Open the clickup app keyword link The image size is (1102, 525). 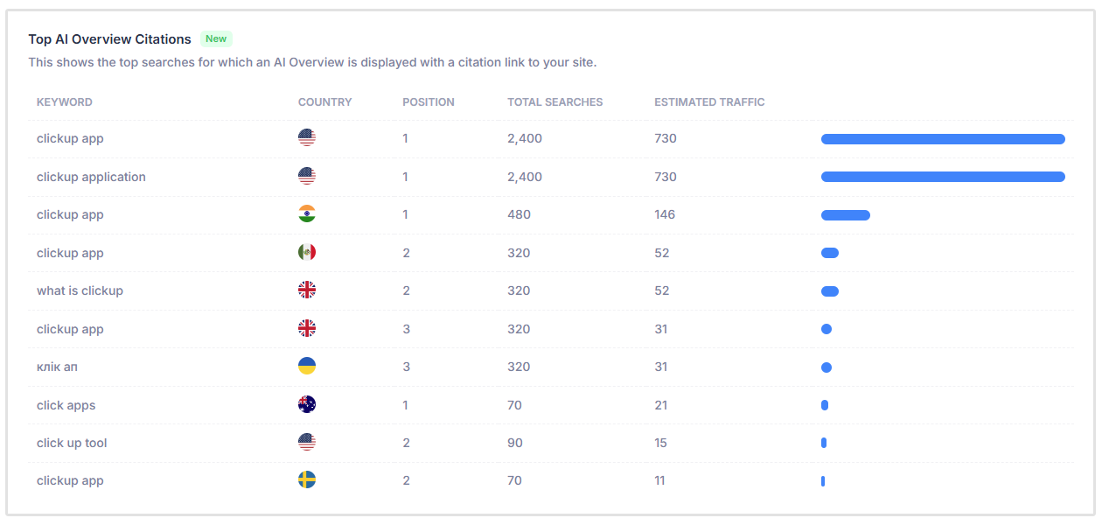[69, 138]
